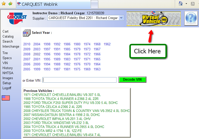199x139 pixels.
Task: Click the Enter VIN input field
Action: [79, 80]
